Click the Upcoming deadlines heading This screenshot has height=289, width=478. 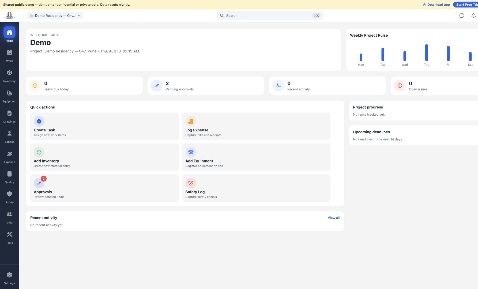tap(371, 132)
